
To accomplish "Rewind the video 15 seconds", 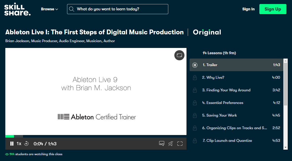I will 26,143.
